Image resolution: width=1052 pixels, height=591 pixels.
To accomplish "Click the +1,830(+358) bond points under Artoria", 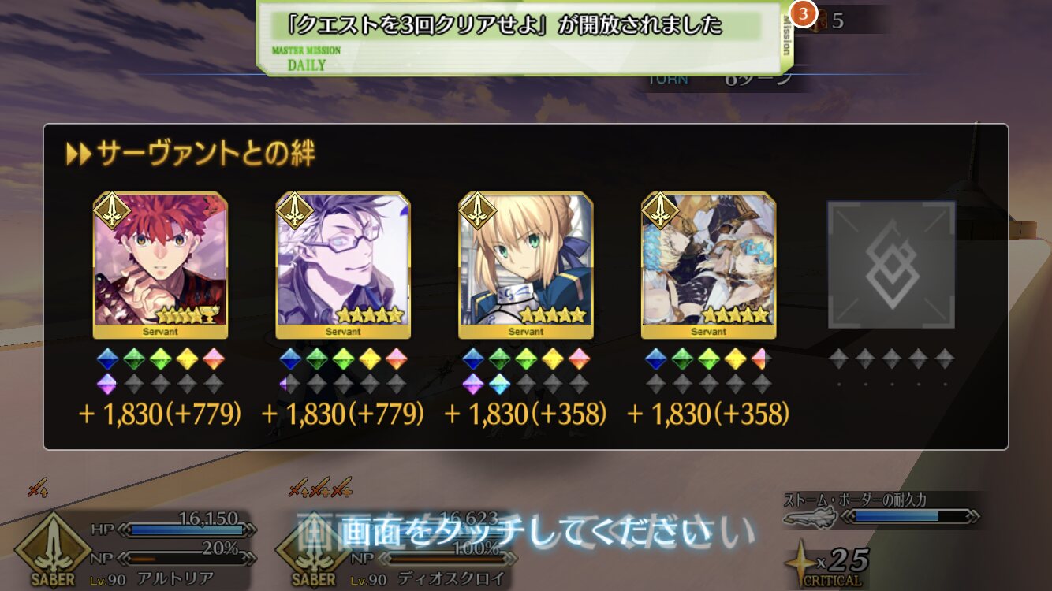I will (526, 414).
